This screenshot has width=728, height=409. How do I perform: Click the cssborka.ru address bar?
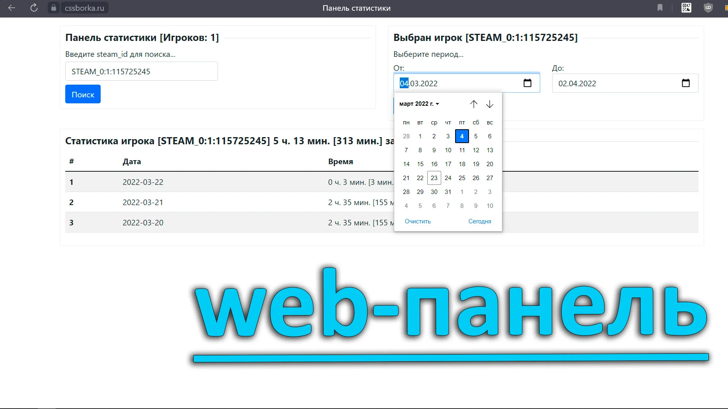(x=84, y=8)
